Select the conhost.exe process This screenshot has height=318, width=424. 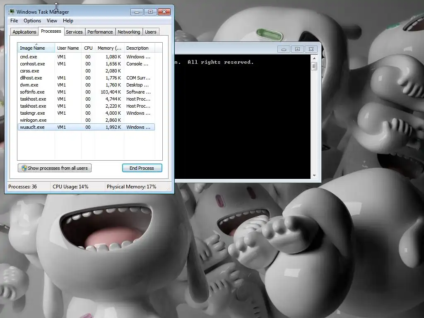(86, 64)
